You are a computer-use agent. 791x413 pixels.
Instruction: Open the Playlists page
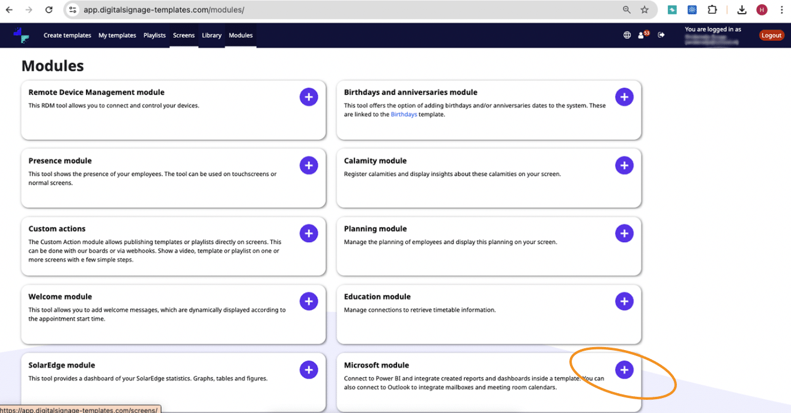coord(154,35)
